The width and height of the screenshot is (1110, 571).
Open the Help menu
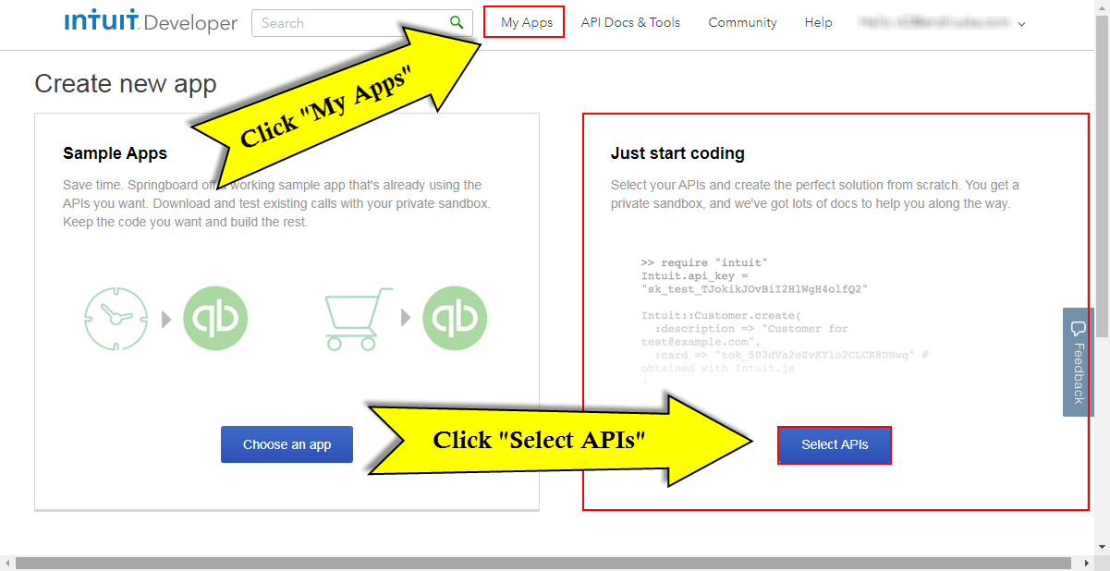[x=818, y=22]
